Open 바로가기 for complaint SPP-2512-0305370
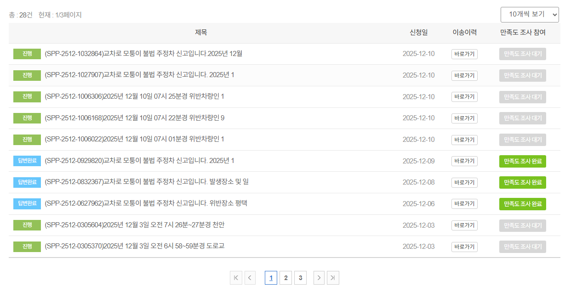The width and height of the screenshot is (565, 292). (464, 247)
